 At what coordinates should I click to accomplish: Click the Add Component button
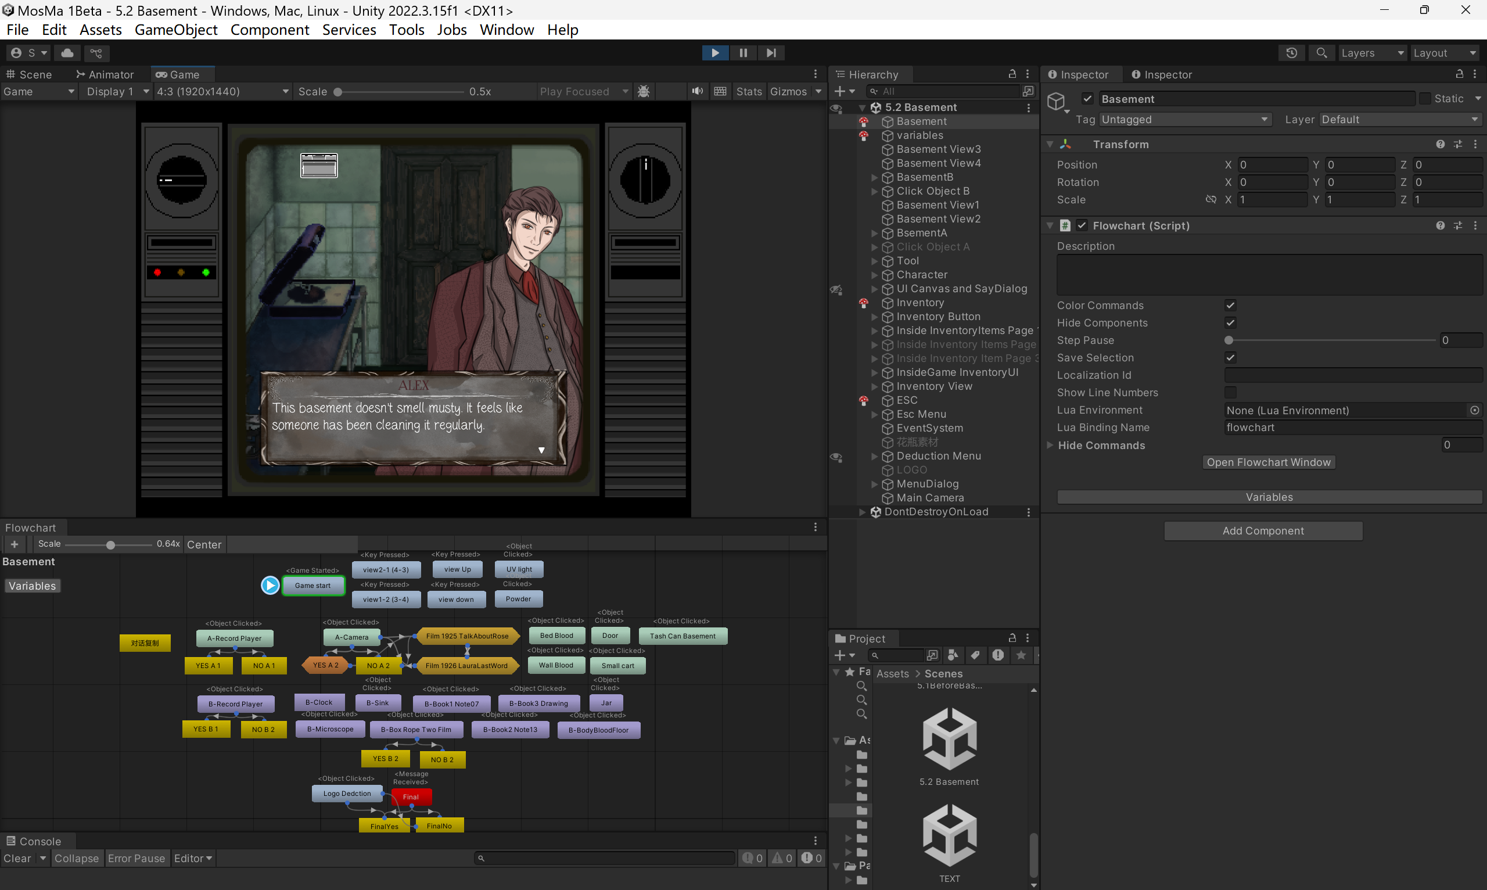tap(1263, 531)
